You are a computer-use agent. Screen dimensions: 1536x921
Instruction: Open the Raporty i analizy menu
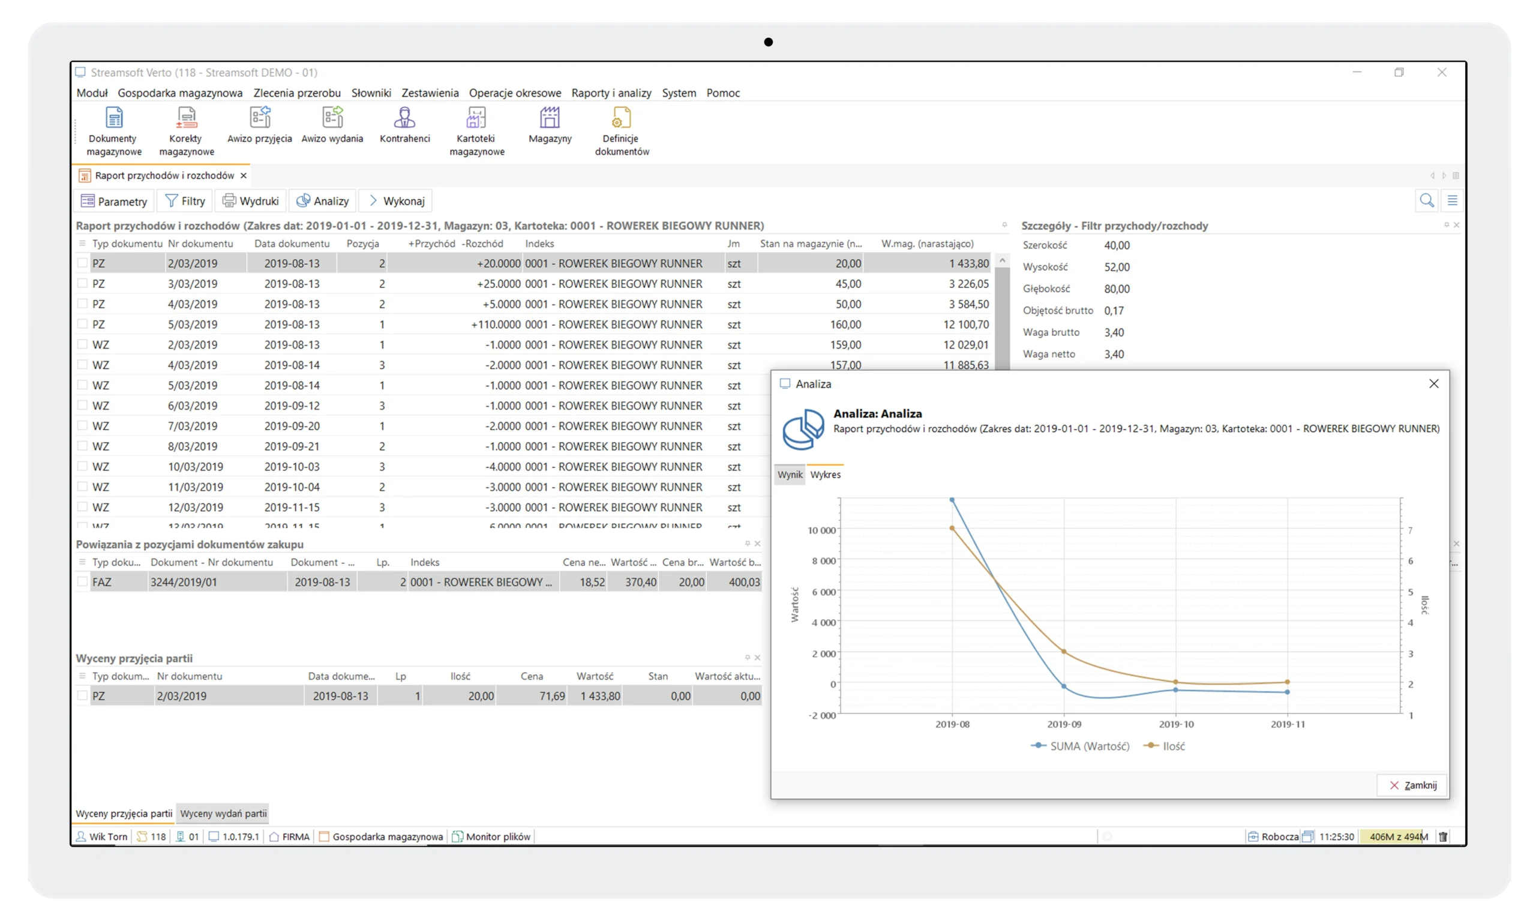click(x=611, y=93)
